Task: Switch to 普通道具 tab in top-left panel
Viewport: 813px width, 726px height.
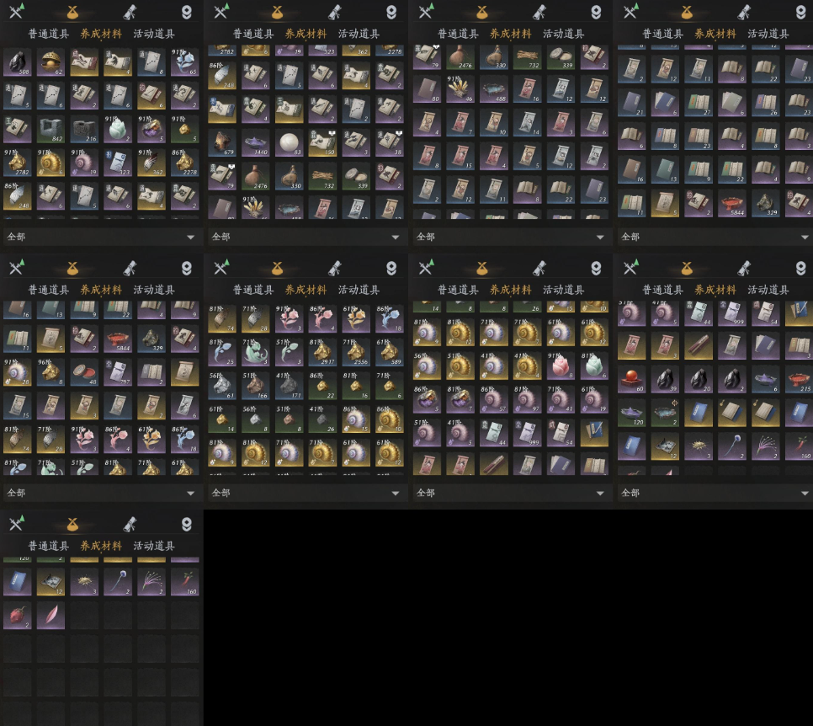Action: click(49, 34)
